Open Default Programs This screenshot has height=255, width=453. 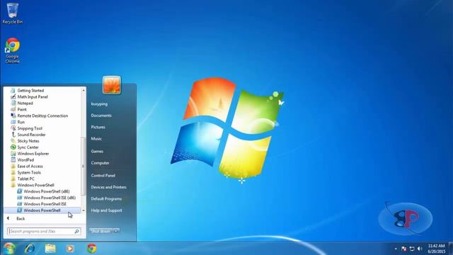[106, 199]
